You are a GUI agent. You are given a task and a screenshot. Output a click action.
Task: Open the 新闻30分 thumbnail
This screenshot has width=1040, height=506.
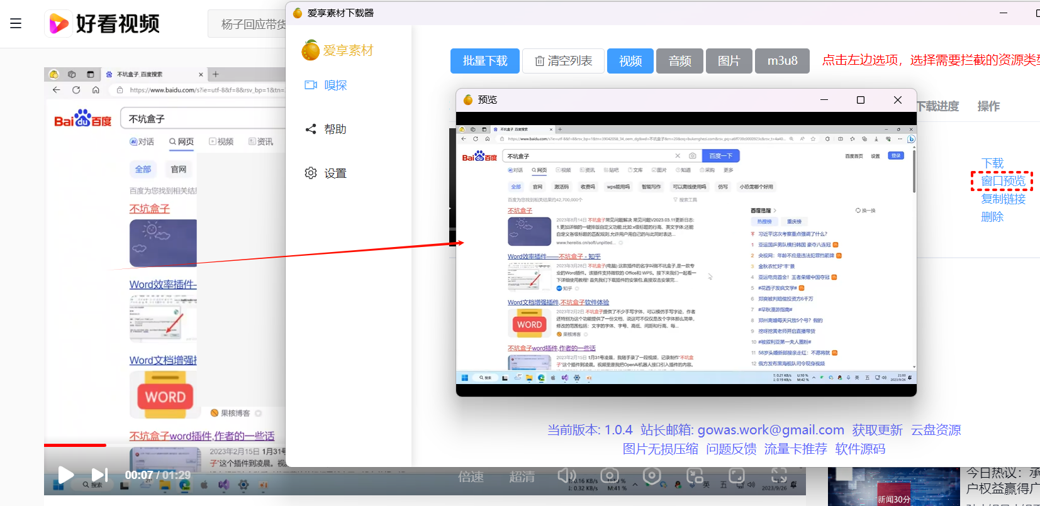[893, 487]
